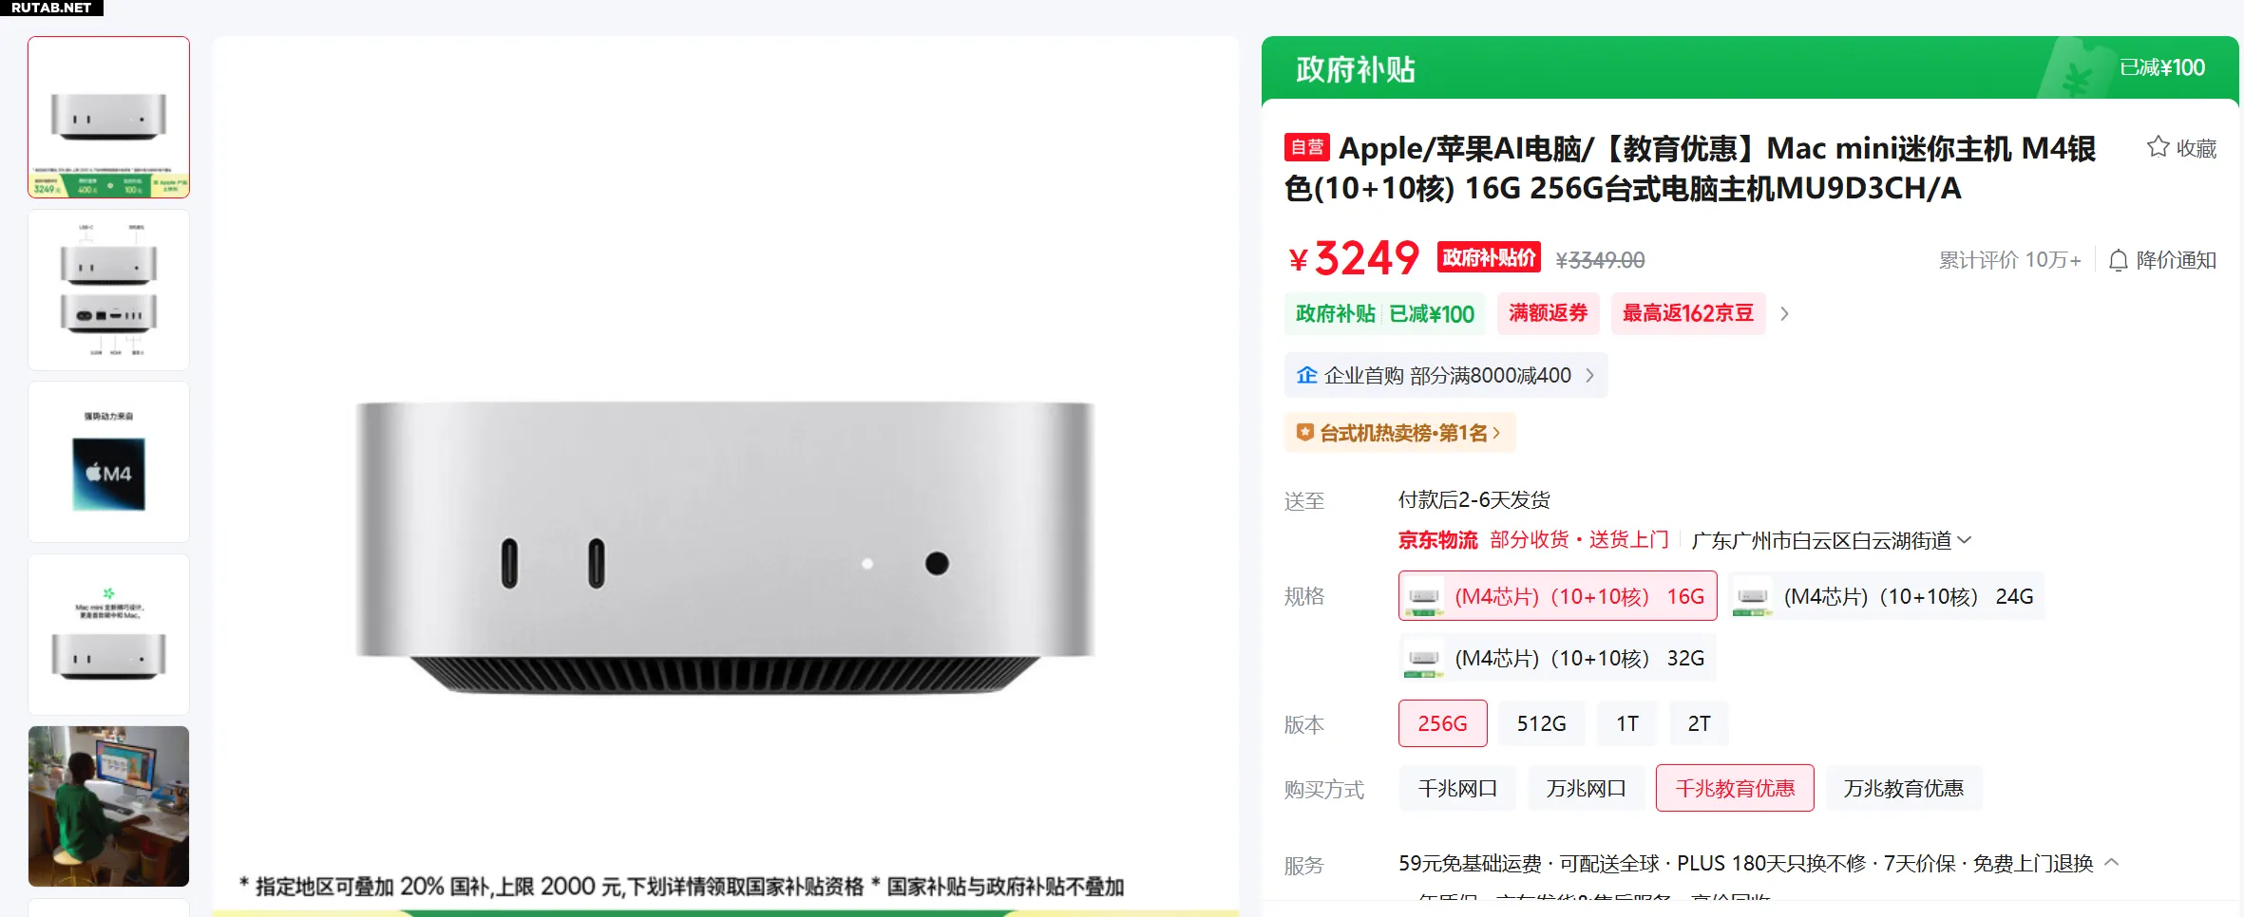The height and width of the screenshot is (917, 2244).
Task: Select the M4 chip thumbnail image
Action: [x=109, y=462]
